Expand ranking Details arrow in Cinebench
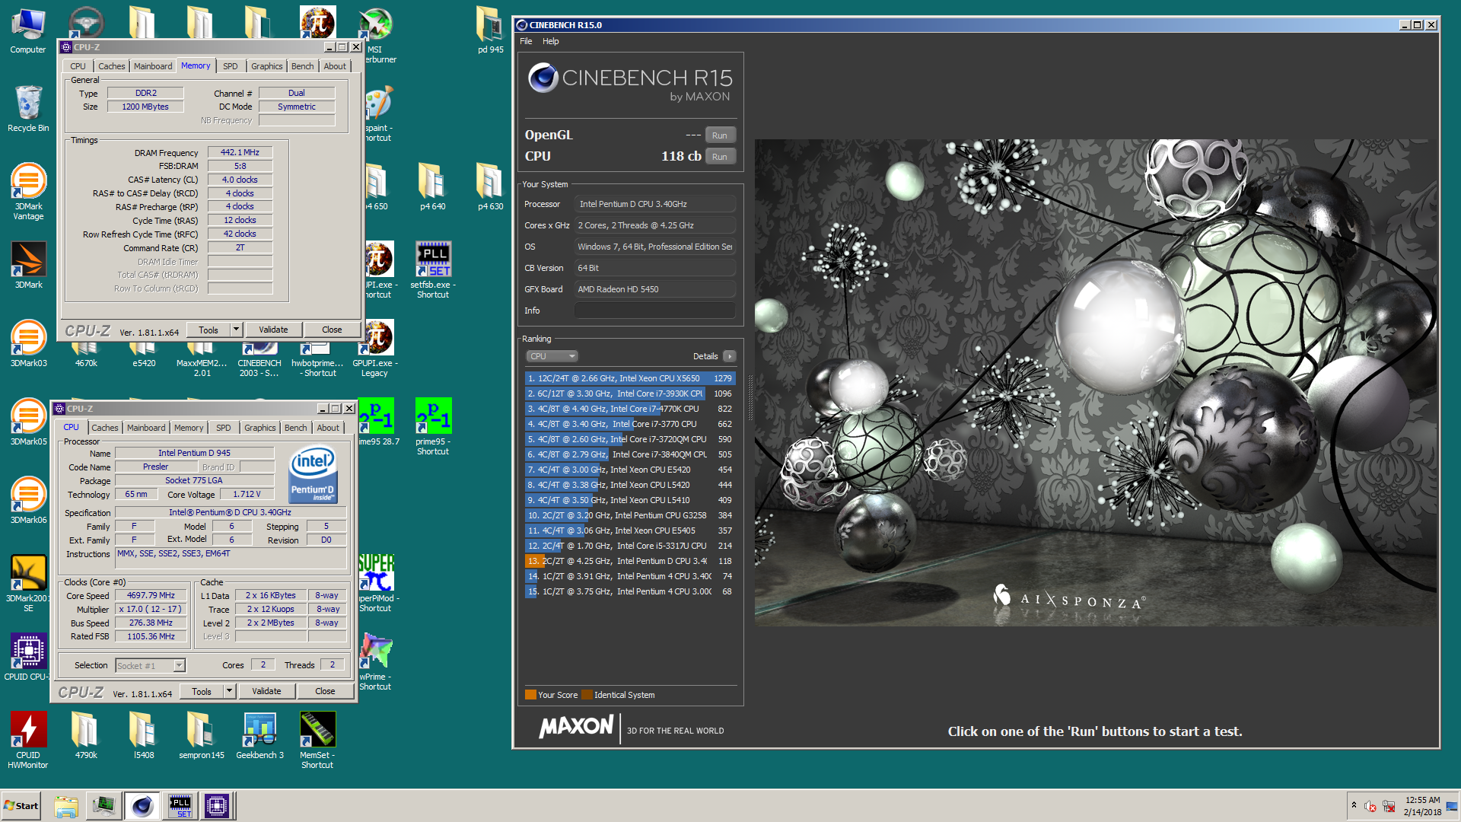Image resolution: width=1461 pixels, height=822 pixels. pos(729,356)
